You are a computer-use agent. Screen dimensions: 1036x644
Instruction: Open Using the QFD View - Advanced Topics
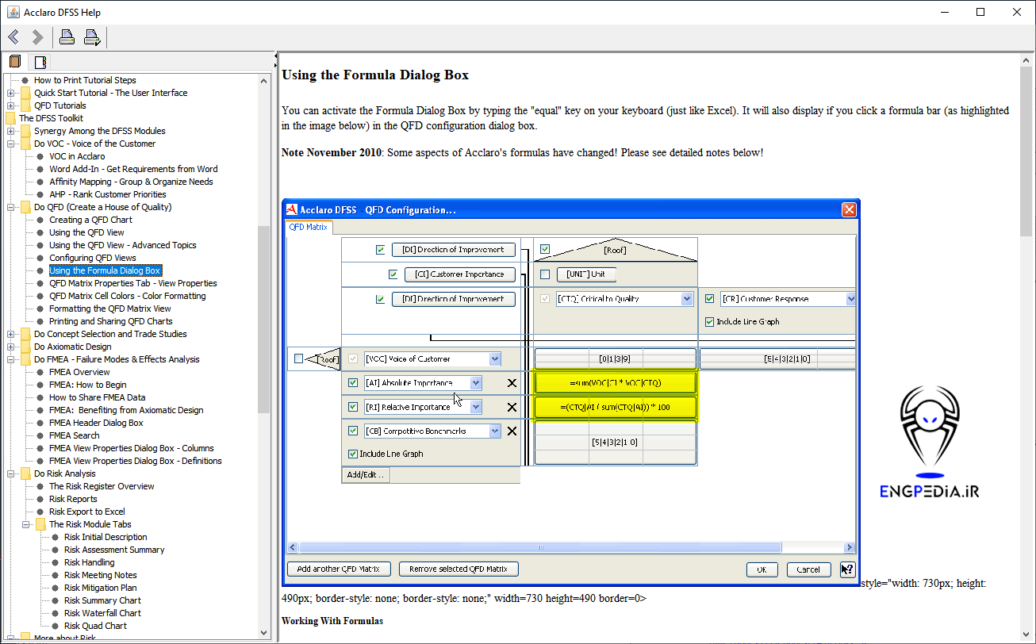[123, 245]
